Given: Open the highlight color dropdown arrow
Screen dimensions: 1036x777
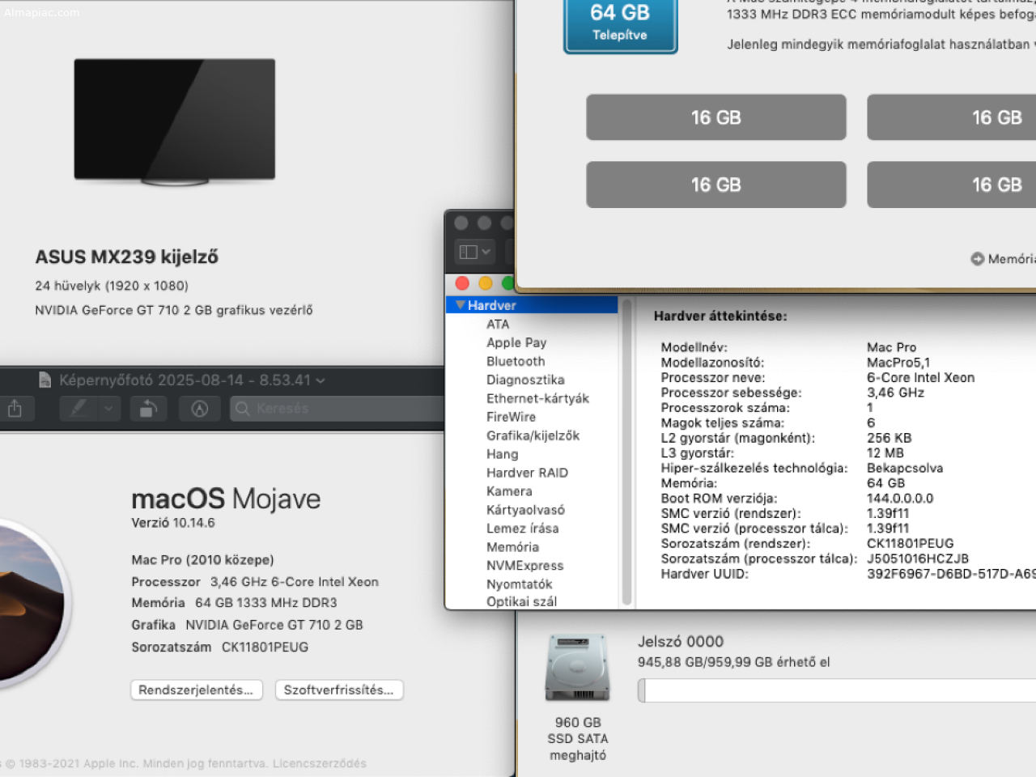Looking at the screenshot, I should [x=108, y=409].
